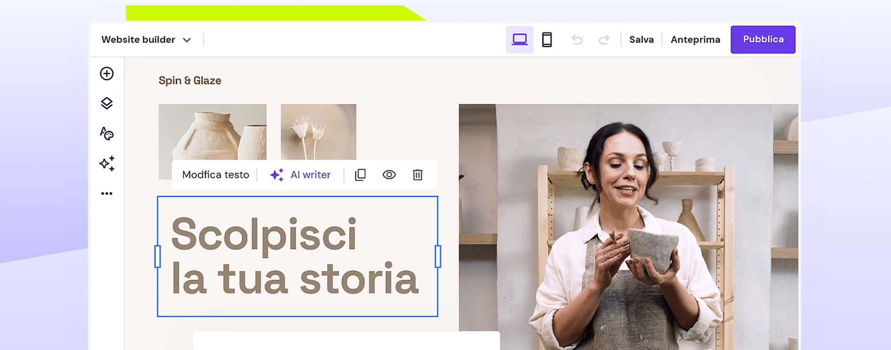This screenshot has width=891, height=350.
Task: Click the Pubblica button
Action: 763,40
